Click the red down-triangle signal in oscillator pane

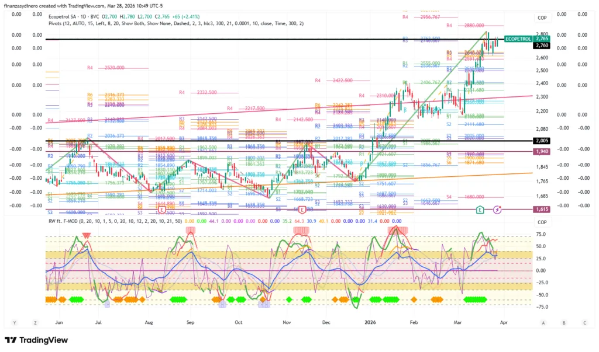pyautogui.click(x=87, y=235)
